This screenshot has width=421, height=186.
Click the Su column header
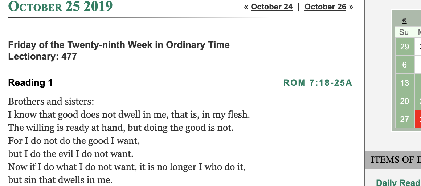tap(404, 32)
